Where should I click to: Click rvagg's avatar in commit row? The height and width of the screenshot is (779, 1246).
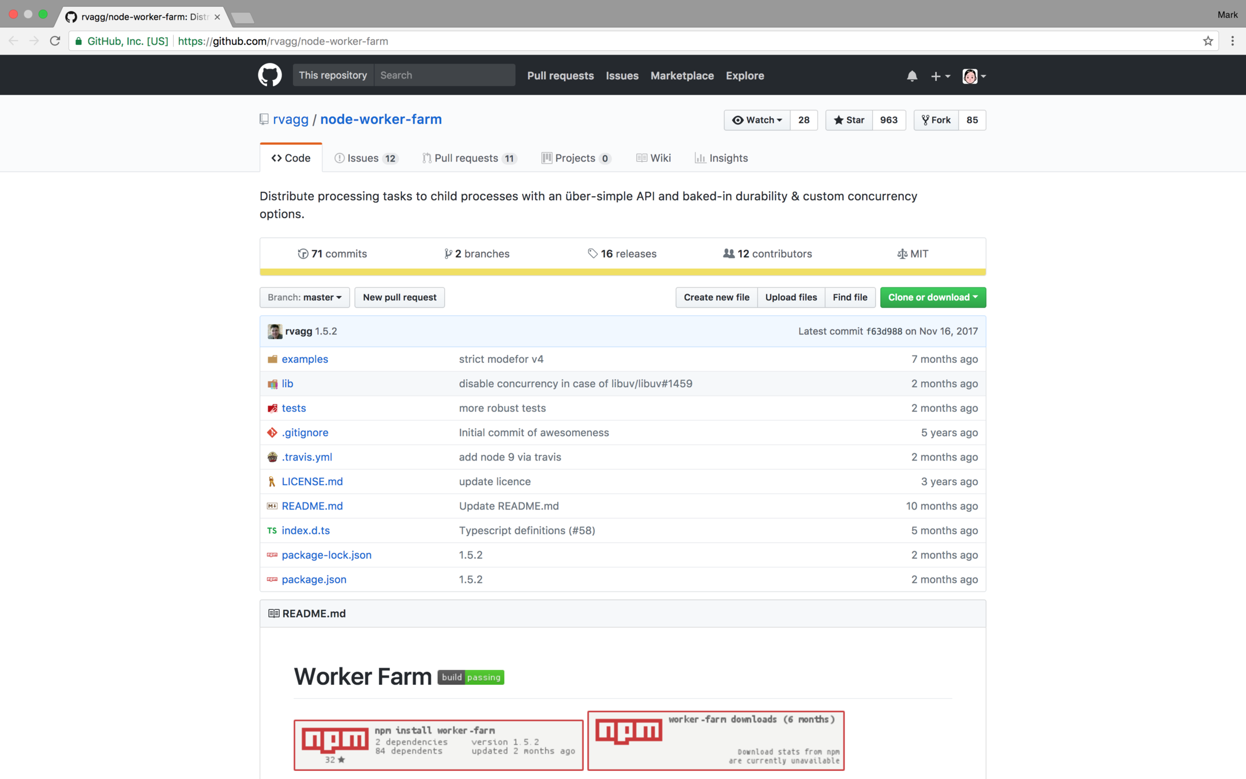pyautogui.click(x=275, y=331)
